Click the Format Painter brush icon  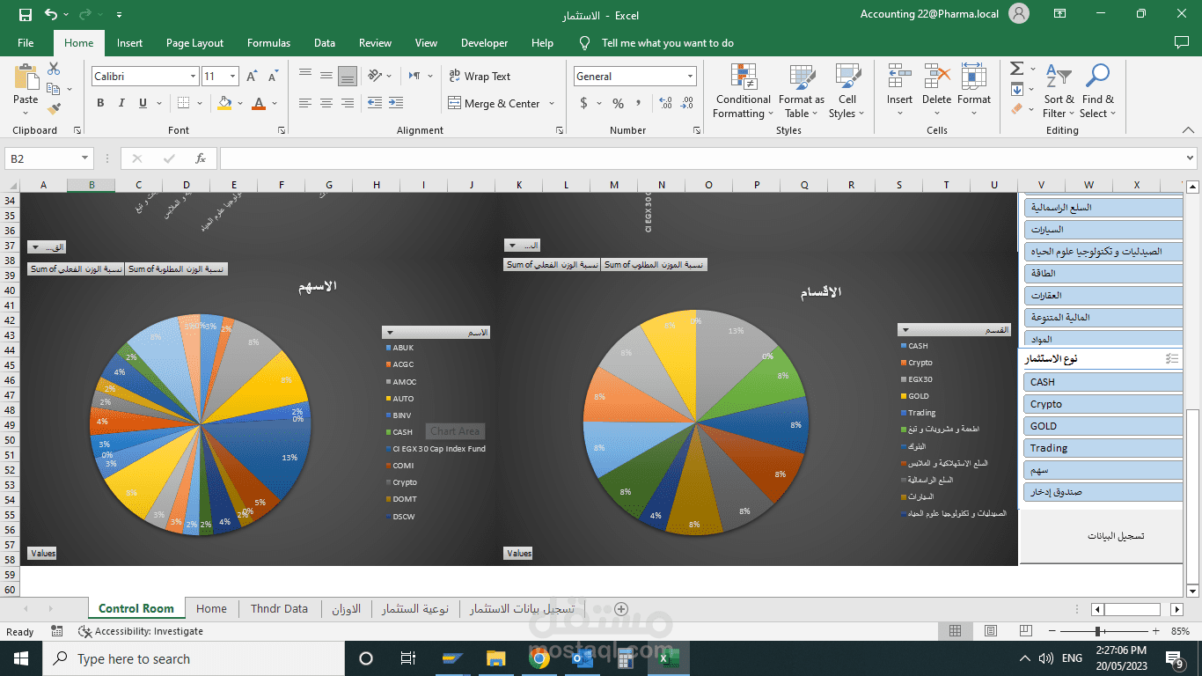(x=54, y=108)
